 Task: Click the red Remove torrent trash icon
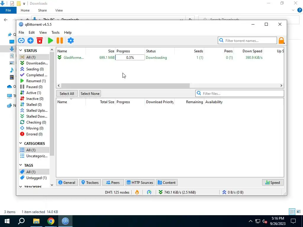click(x=40, y=40)
